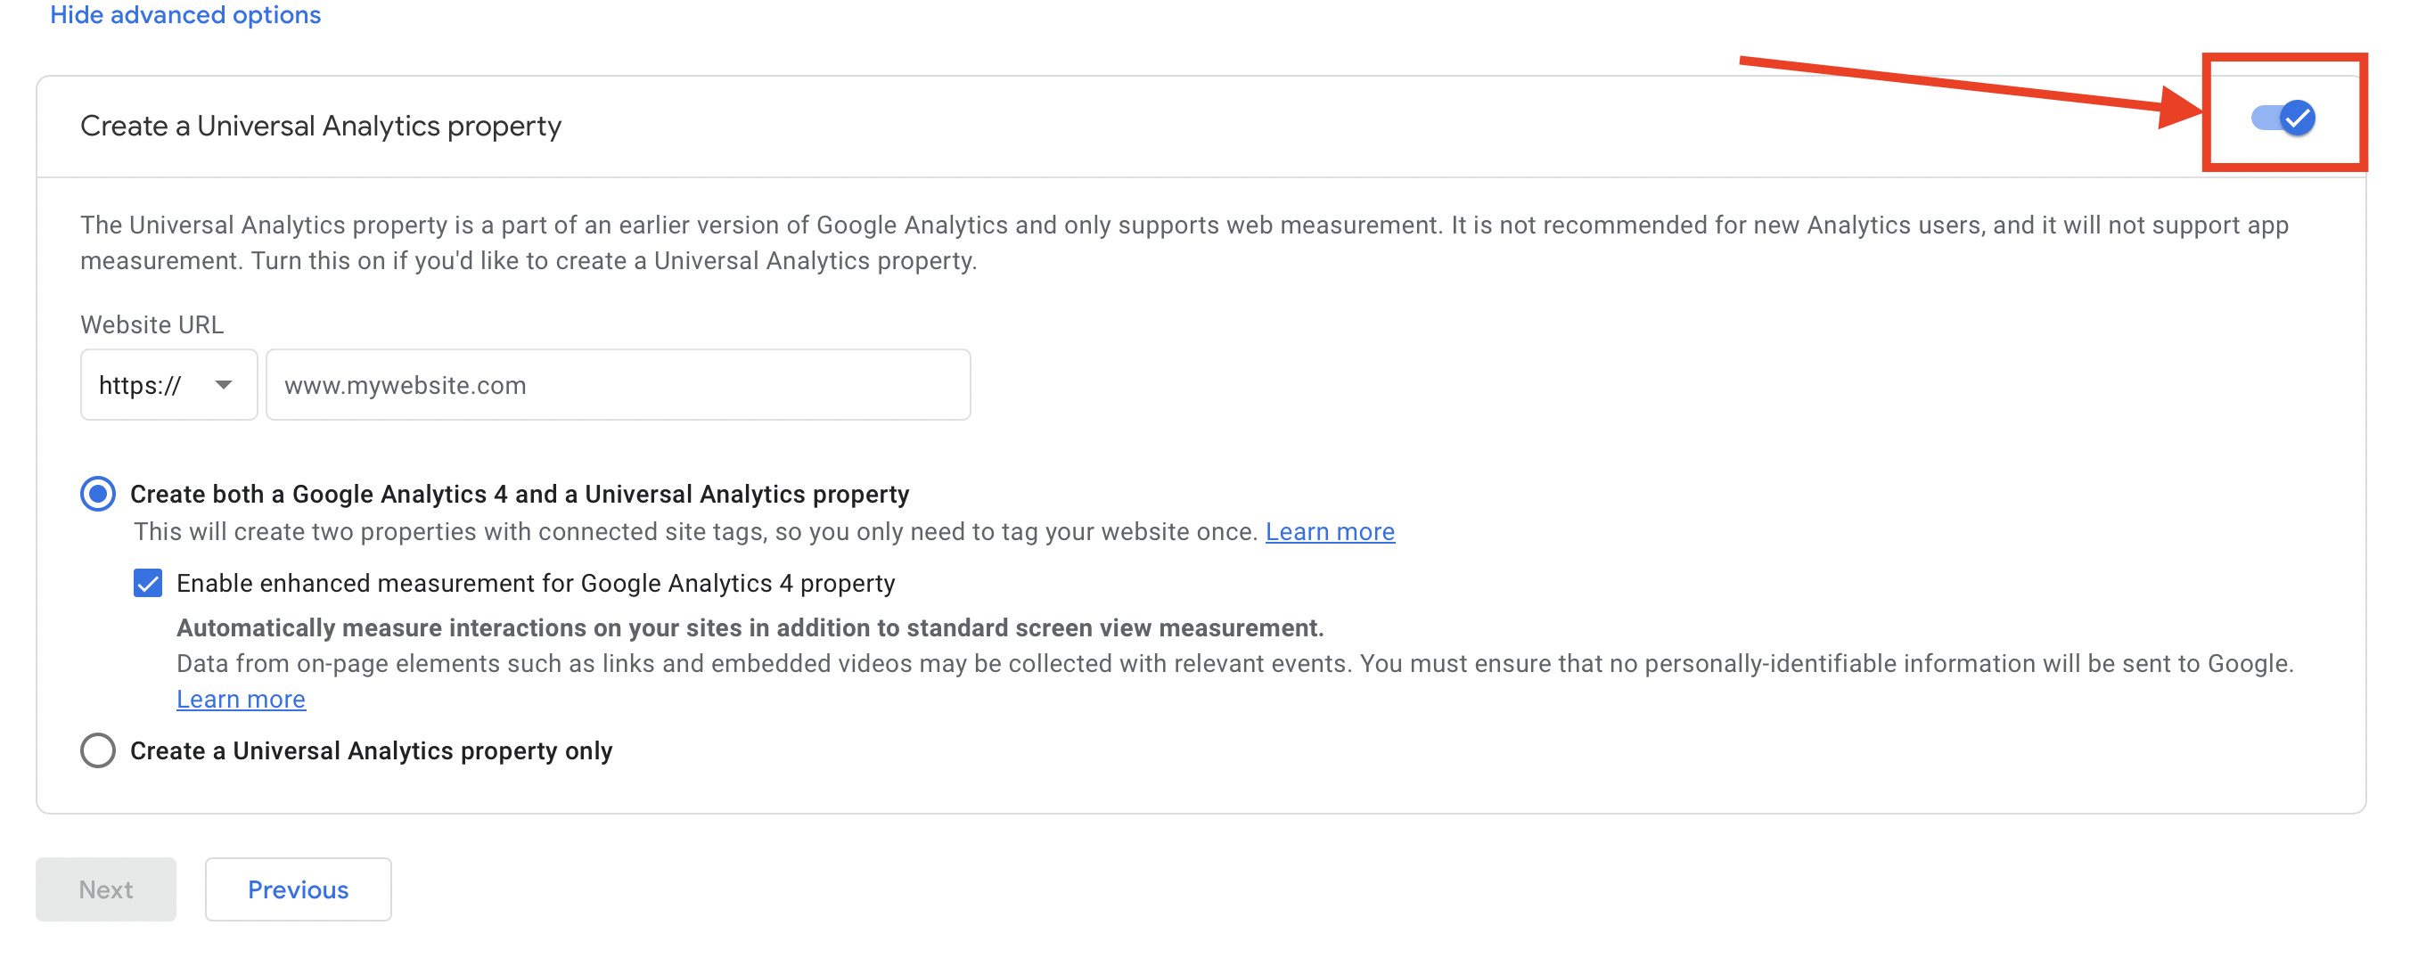Choose 'Create a Universal Analytics property only' radio
The image size is (2426, 975).
98,750
